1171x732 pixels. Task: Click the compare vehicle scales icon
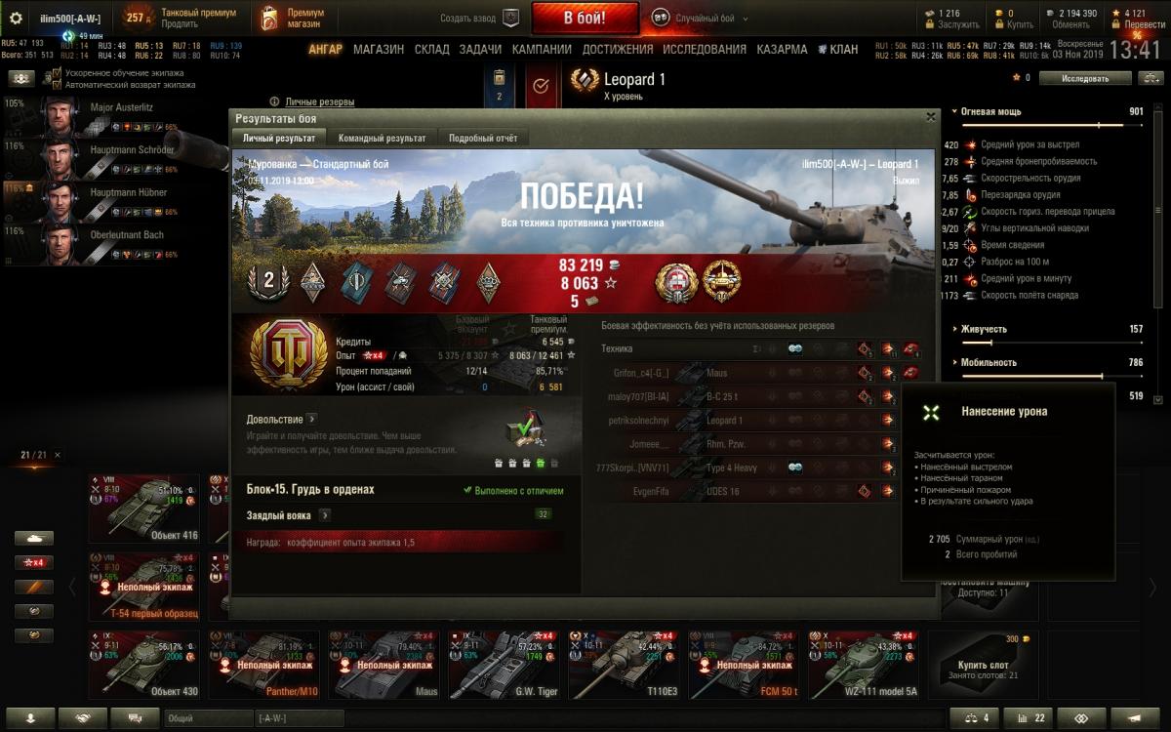coord(974,717)
